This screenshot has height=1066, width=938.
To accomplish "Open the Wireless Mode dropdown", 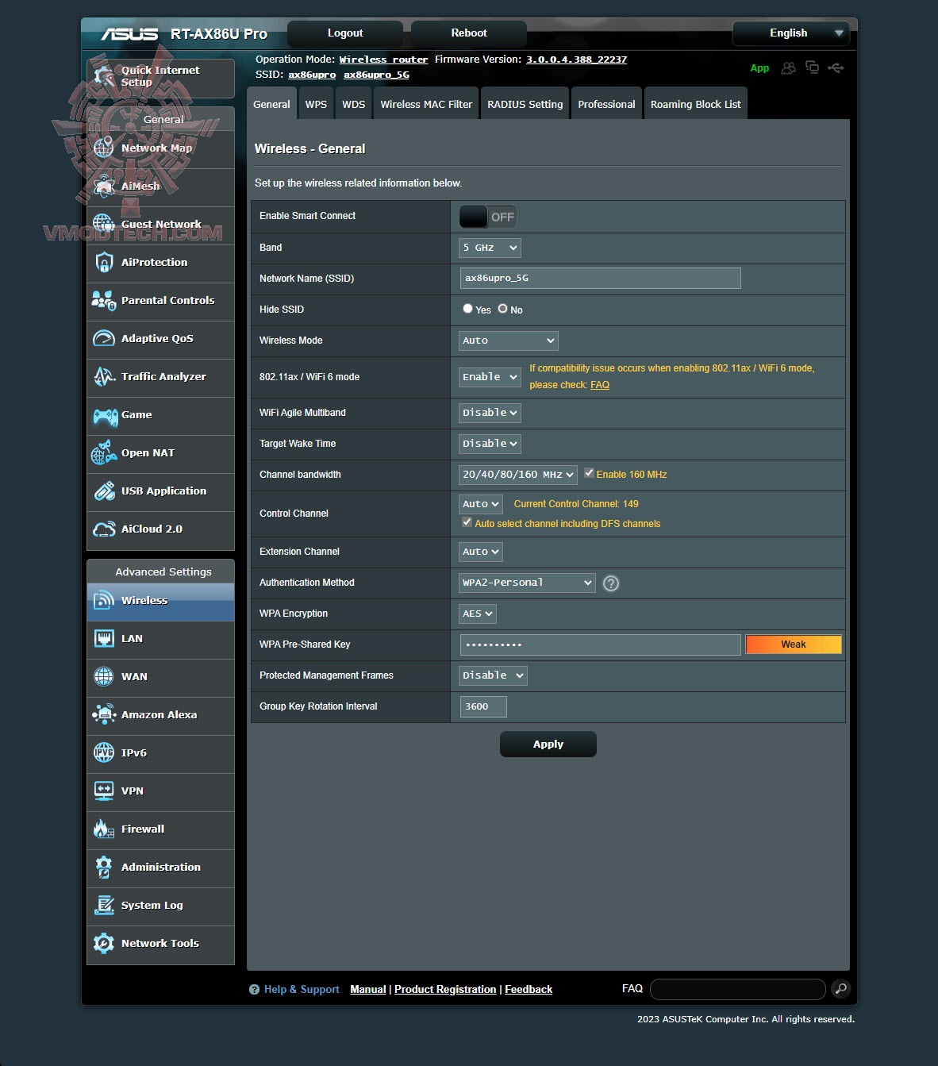I will [509, 341].
